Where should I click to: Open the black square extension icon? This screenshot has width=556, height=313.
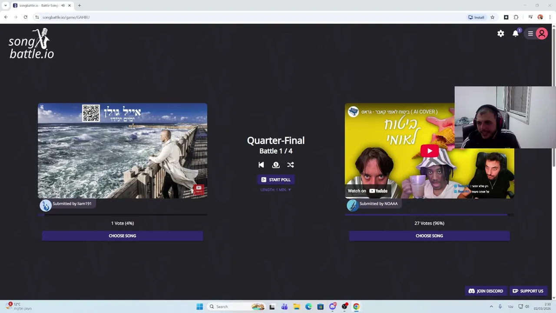point(506,17)
